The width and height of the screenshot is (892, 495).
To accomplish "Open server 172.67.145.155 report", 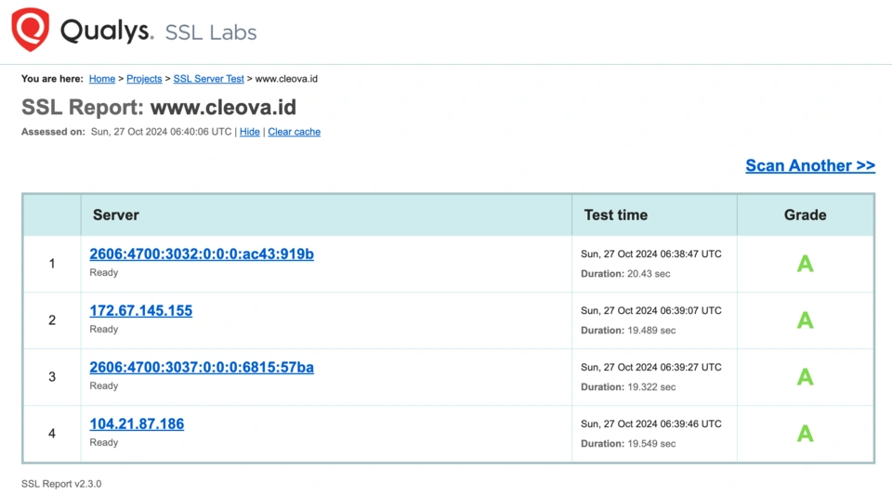I will pos(141,311).
